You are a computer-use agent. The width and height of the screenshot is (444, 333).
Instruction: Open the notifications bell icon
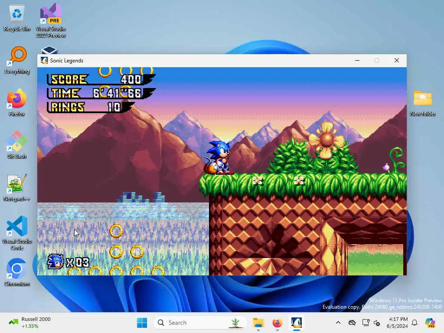(415, 323)
